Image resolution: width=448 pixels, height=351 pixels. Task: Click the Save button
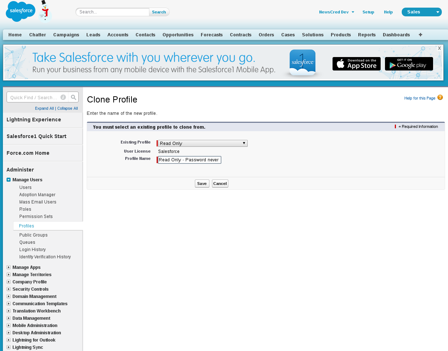[x=202, y=183]
